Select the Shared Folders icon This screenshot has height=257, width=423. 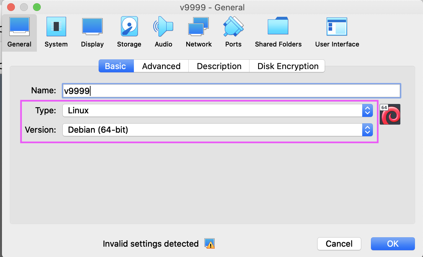pos(278,33)
